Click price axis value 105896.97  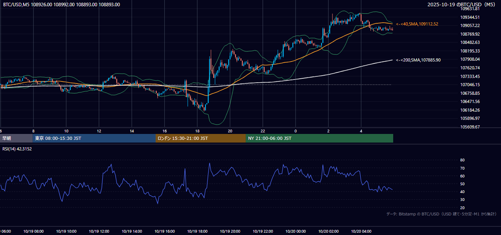pos(470,118)
